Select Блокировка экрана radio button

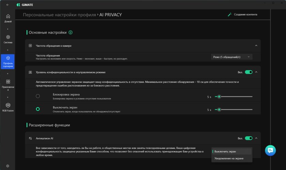pyautogui.click(x=38, y=96)
